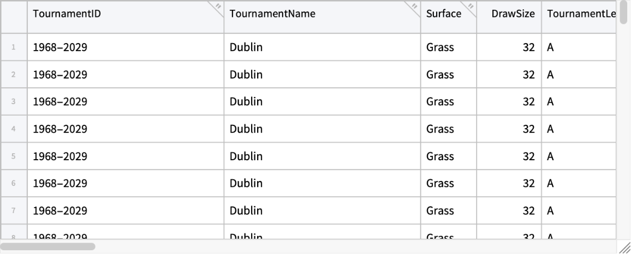Click the 1968–2029 cell in row 6
The height and width of the screenshot is (254, 631).
pos(60,184)
